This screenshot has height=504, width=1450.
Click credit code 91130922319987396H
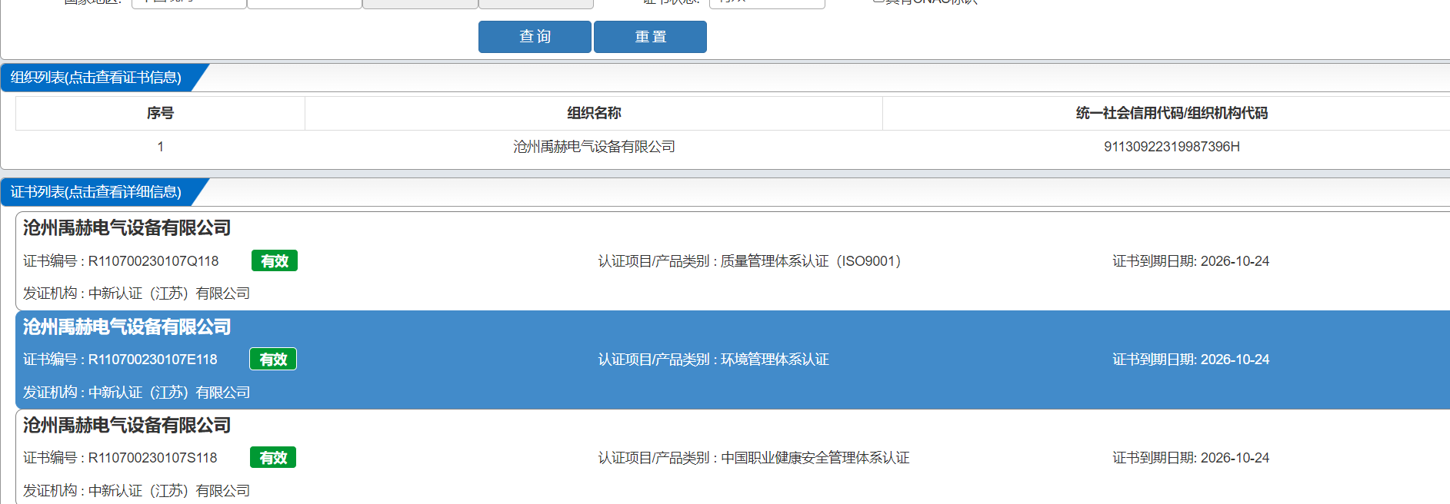pyautogui.click(x=1172, y=147)
